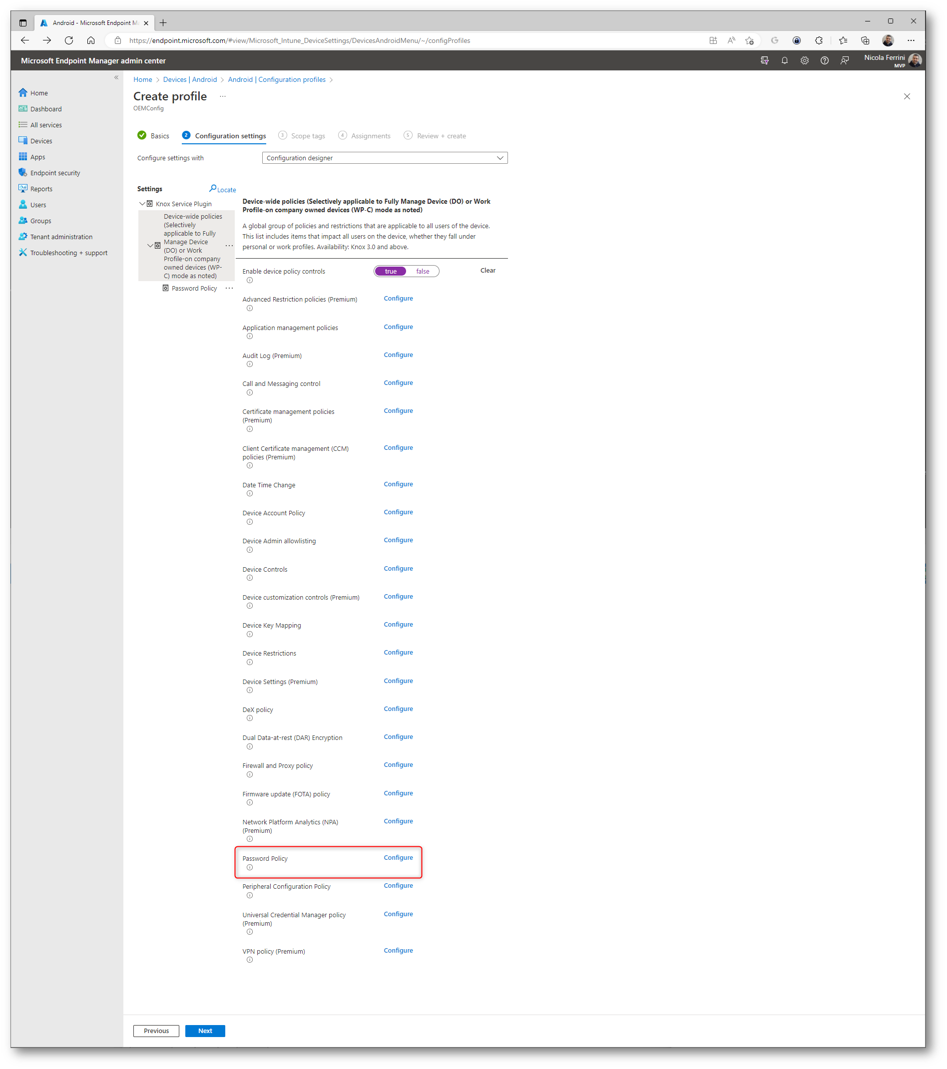Image resolution: width=947 pixels, height=1069 pixels.
Task: Open Troubleshooting + support
Action: [63, 253]
